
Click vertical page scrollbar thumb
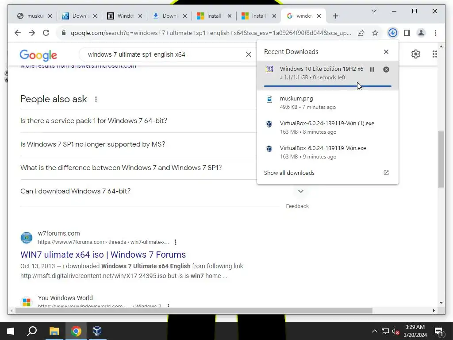pyautogui.click(x=441, y=159)
